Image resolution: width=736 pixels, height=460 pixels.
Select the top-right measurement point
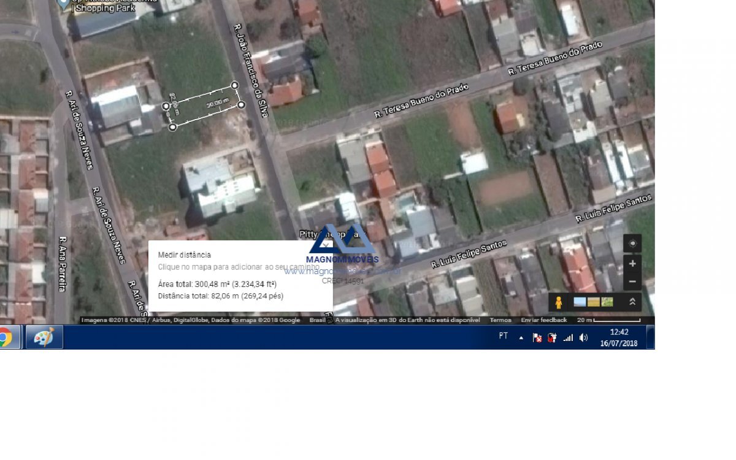235,85
